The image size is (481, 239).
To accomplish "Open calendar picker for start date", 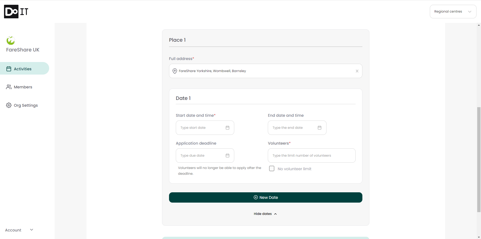I will click(227, 128).
